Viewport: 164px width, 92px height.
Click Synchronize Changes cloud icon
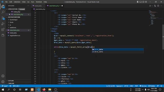pyautogui.click(x=10, y=86)
